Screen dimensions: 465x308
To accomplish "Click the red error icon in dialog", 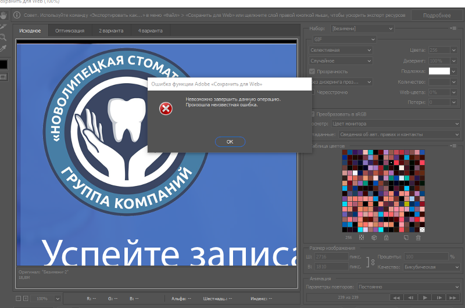I will (x=166, y=109).
